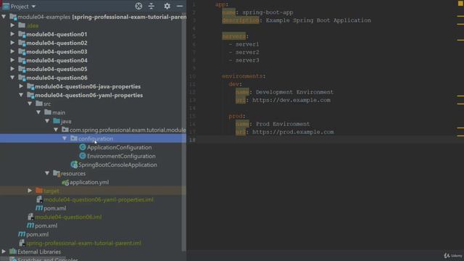The height and width of the screenshot is (261, 464).
Task: Collapse module04-question06-yaml-properties arrow
Action: 21,95
